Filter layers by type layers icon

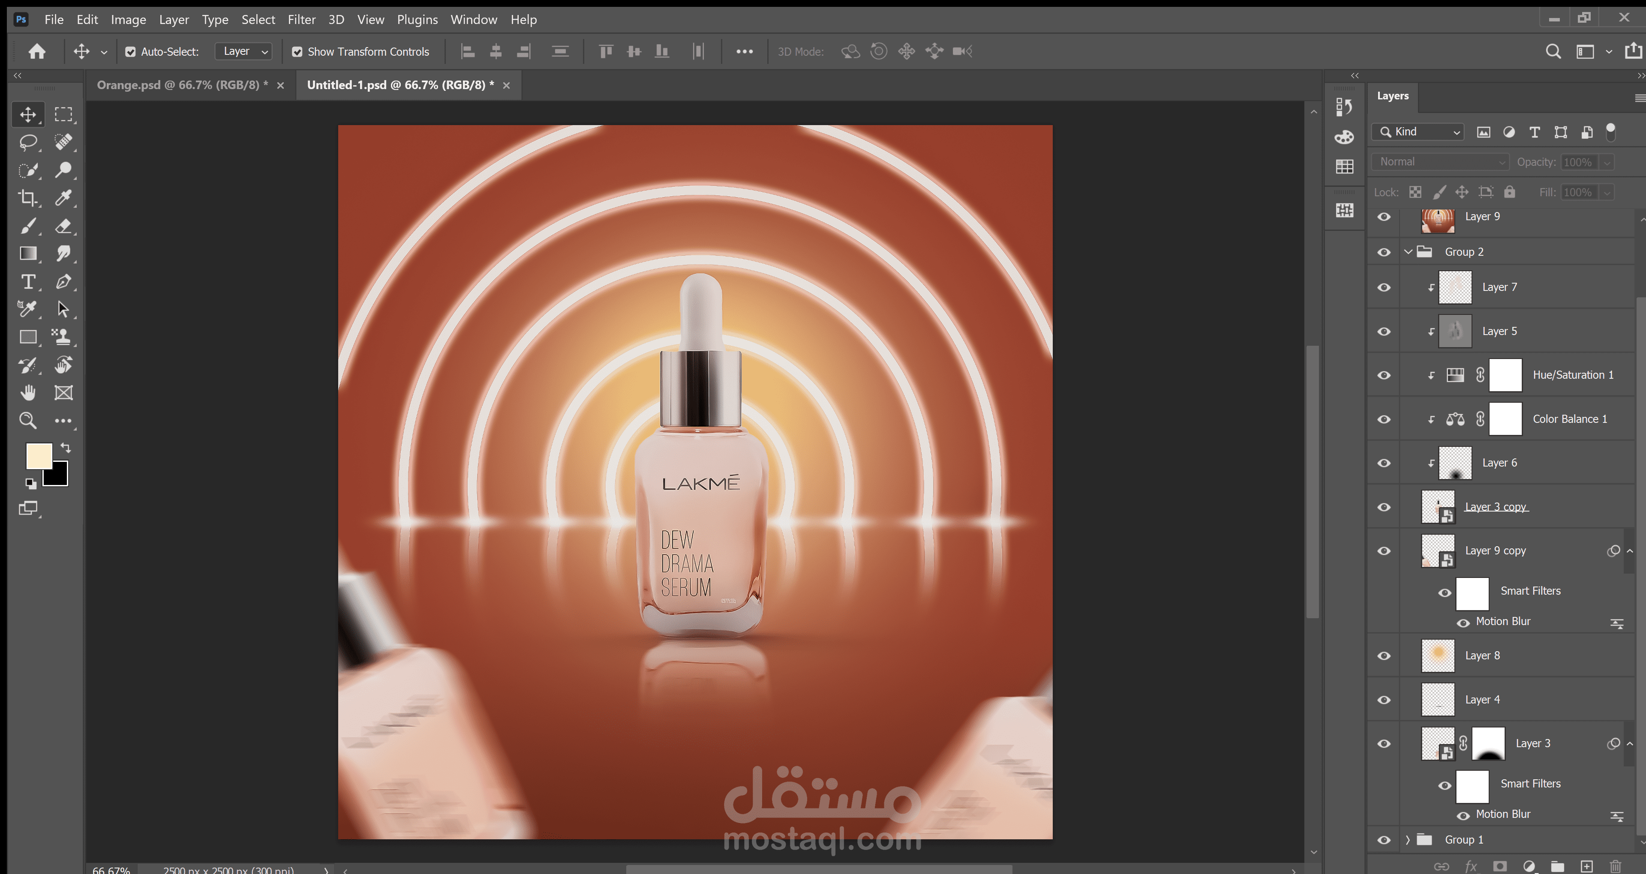(1534, 132)
